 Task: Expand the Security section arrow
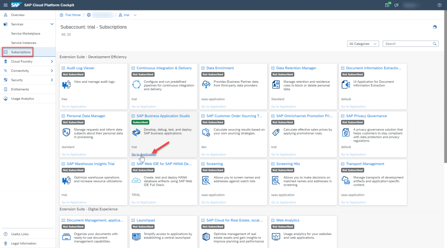click(52, 80)
